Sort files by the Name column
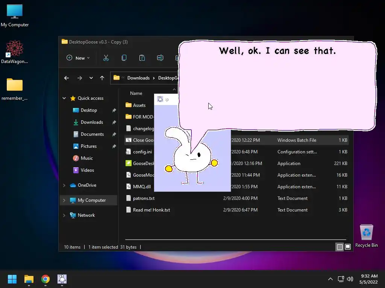This screenshot has width=385, height=288. pyautogui.click(x=136, y=93)
